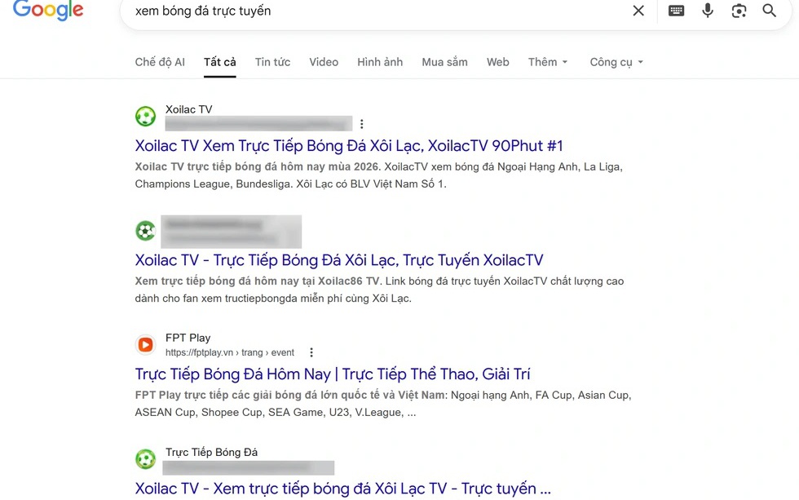
Task: Open the on-screen keyboard icon
Action: pos(676,11)
